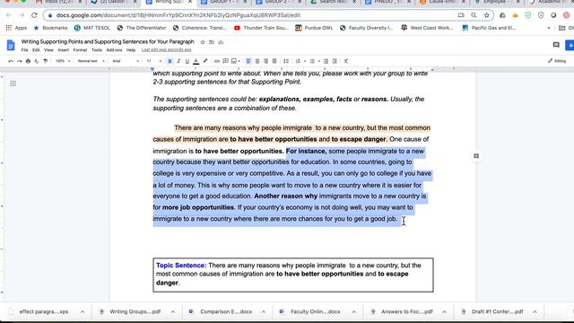The height and width of the screenshot is (323, 574).
Task: Click the Line spacing icon
Action: pos(286,61)
